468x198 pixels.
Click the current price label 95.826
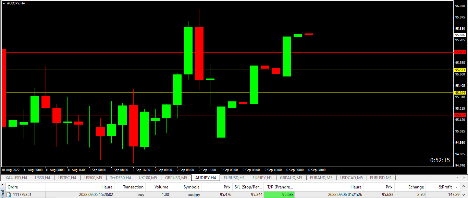pos(460,35)
